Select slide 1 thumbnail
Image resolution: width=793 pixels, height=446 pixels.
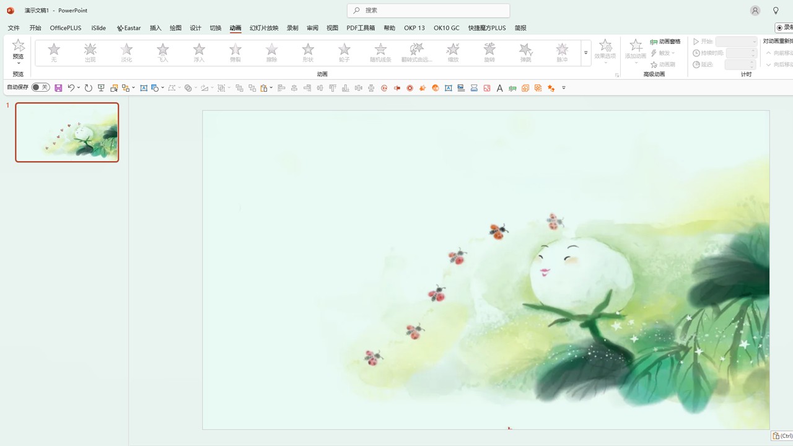(67, 133)
